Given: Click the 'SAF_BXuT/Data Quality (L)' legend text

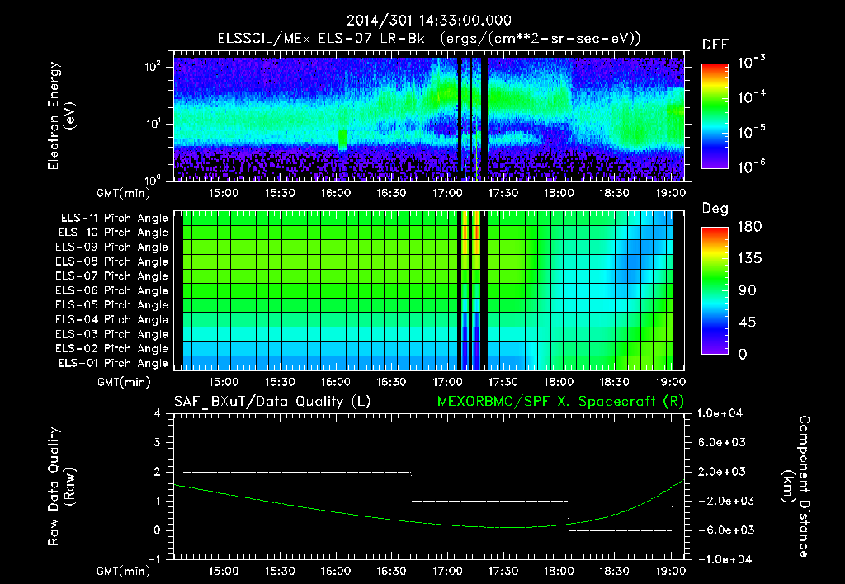Looking at the screenshot, I should [x=272, y=402].
